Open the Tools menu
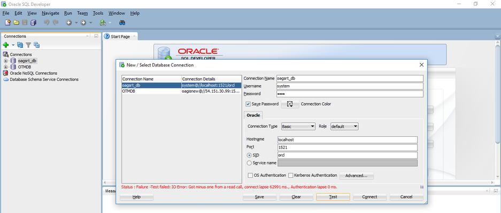This screenshot has height=213, width=501. pyautogui.click(x=98, y=13)
